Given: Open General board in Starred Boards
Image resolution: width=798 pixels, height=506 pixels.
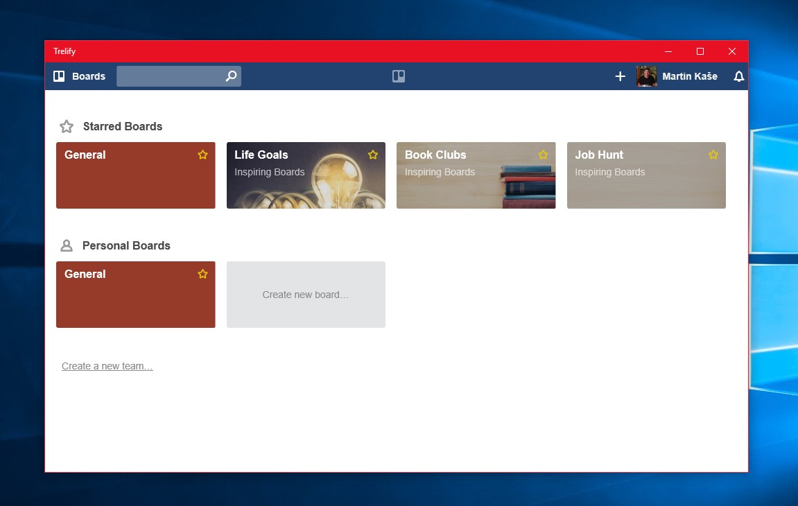Looking at the screenshot, I should 135,175.
